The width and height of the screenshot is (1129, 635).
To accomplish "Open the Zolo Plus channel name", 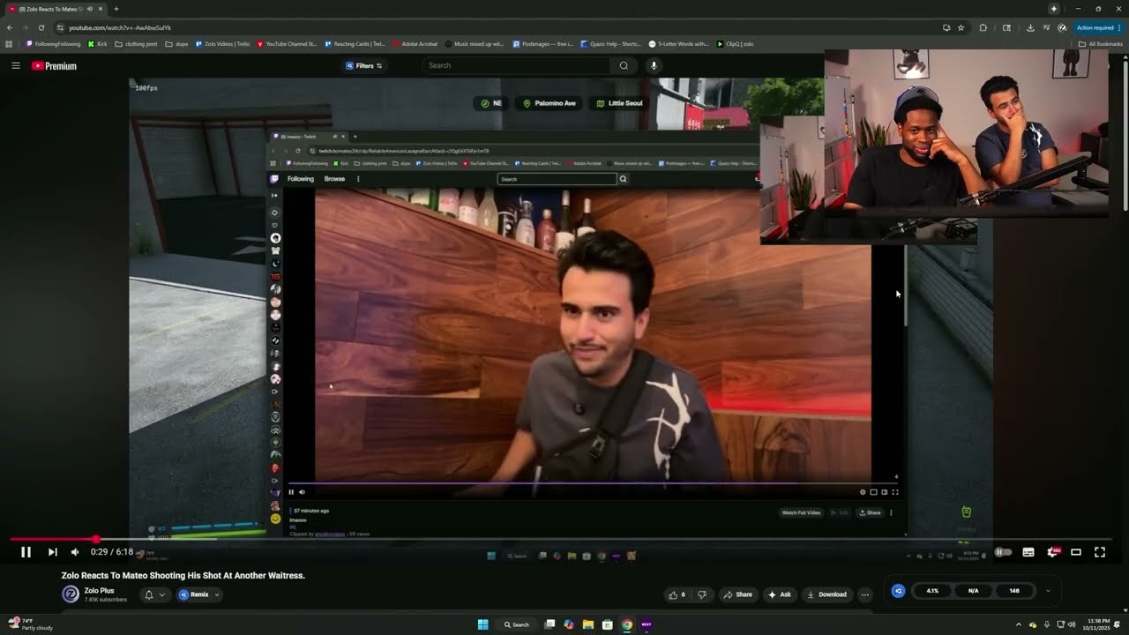I will [99, 591].
